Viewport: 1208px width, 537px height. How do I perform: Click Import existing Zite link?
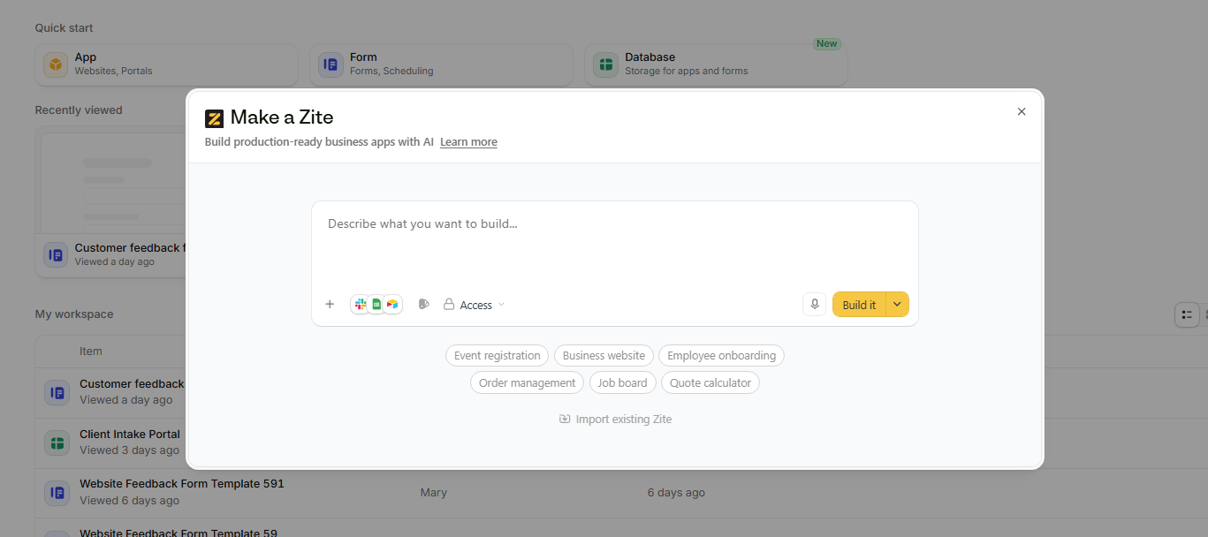615,419
